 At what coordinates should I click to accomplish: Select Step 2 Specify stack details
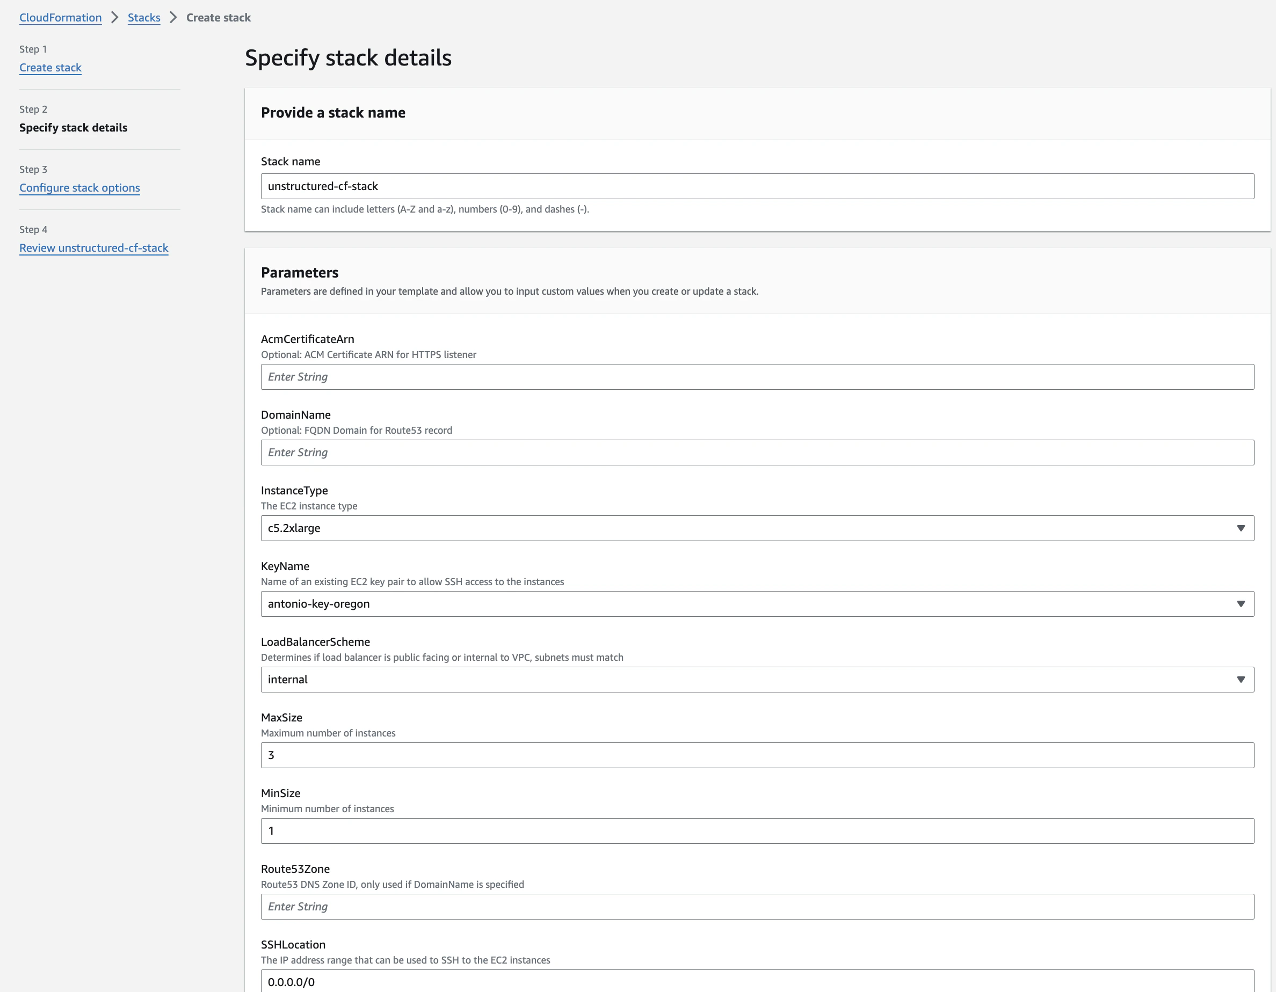point(73,127)
